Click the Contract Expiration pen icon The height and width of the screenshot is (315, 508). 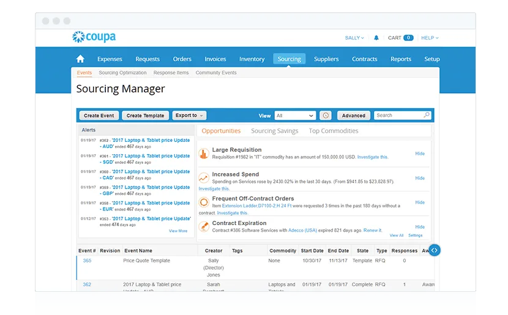click(x=204, y=227)
